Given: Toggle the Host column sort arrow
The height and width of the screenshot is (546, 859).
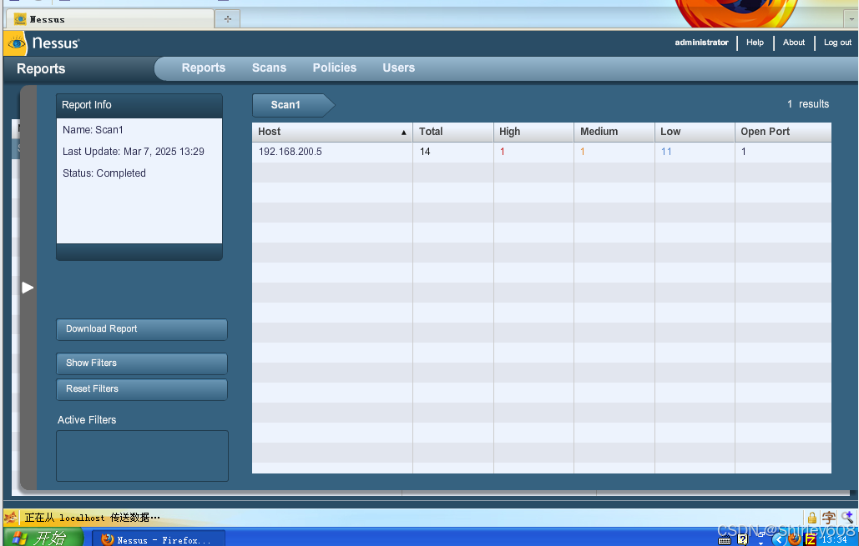Looking at the screenshot, I should click(x=404, y=133).
